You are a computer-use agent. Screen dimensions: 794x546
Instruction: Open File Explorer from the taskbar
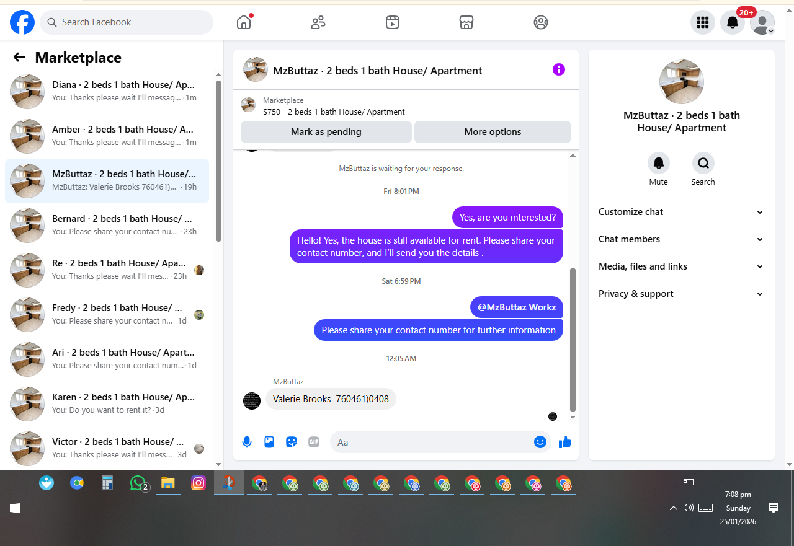(168, 483)
